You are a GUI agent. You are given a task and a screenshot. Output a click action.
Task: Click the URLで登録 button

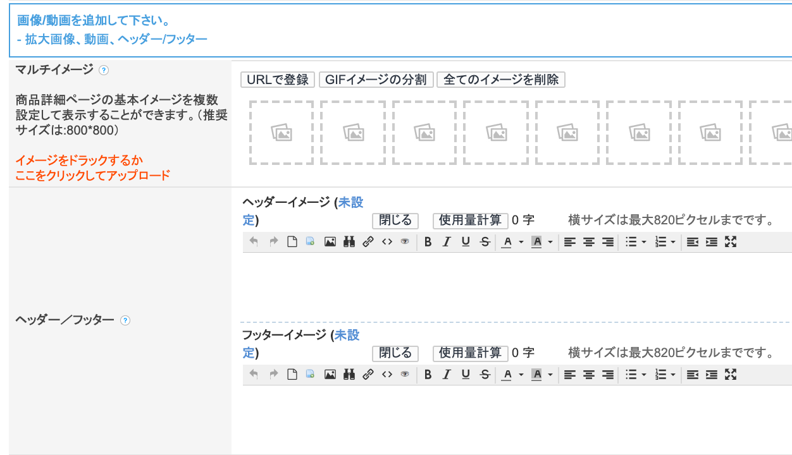[x=278, y=80]
